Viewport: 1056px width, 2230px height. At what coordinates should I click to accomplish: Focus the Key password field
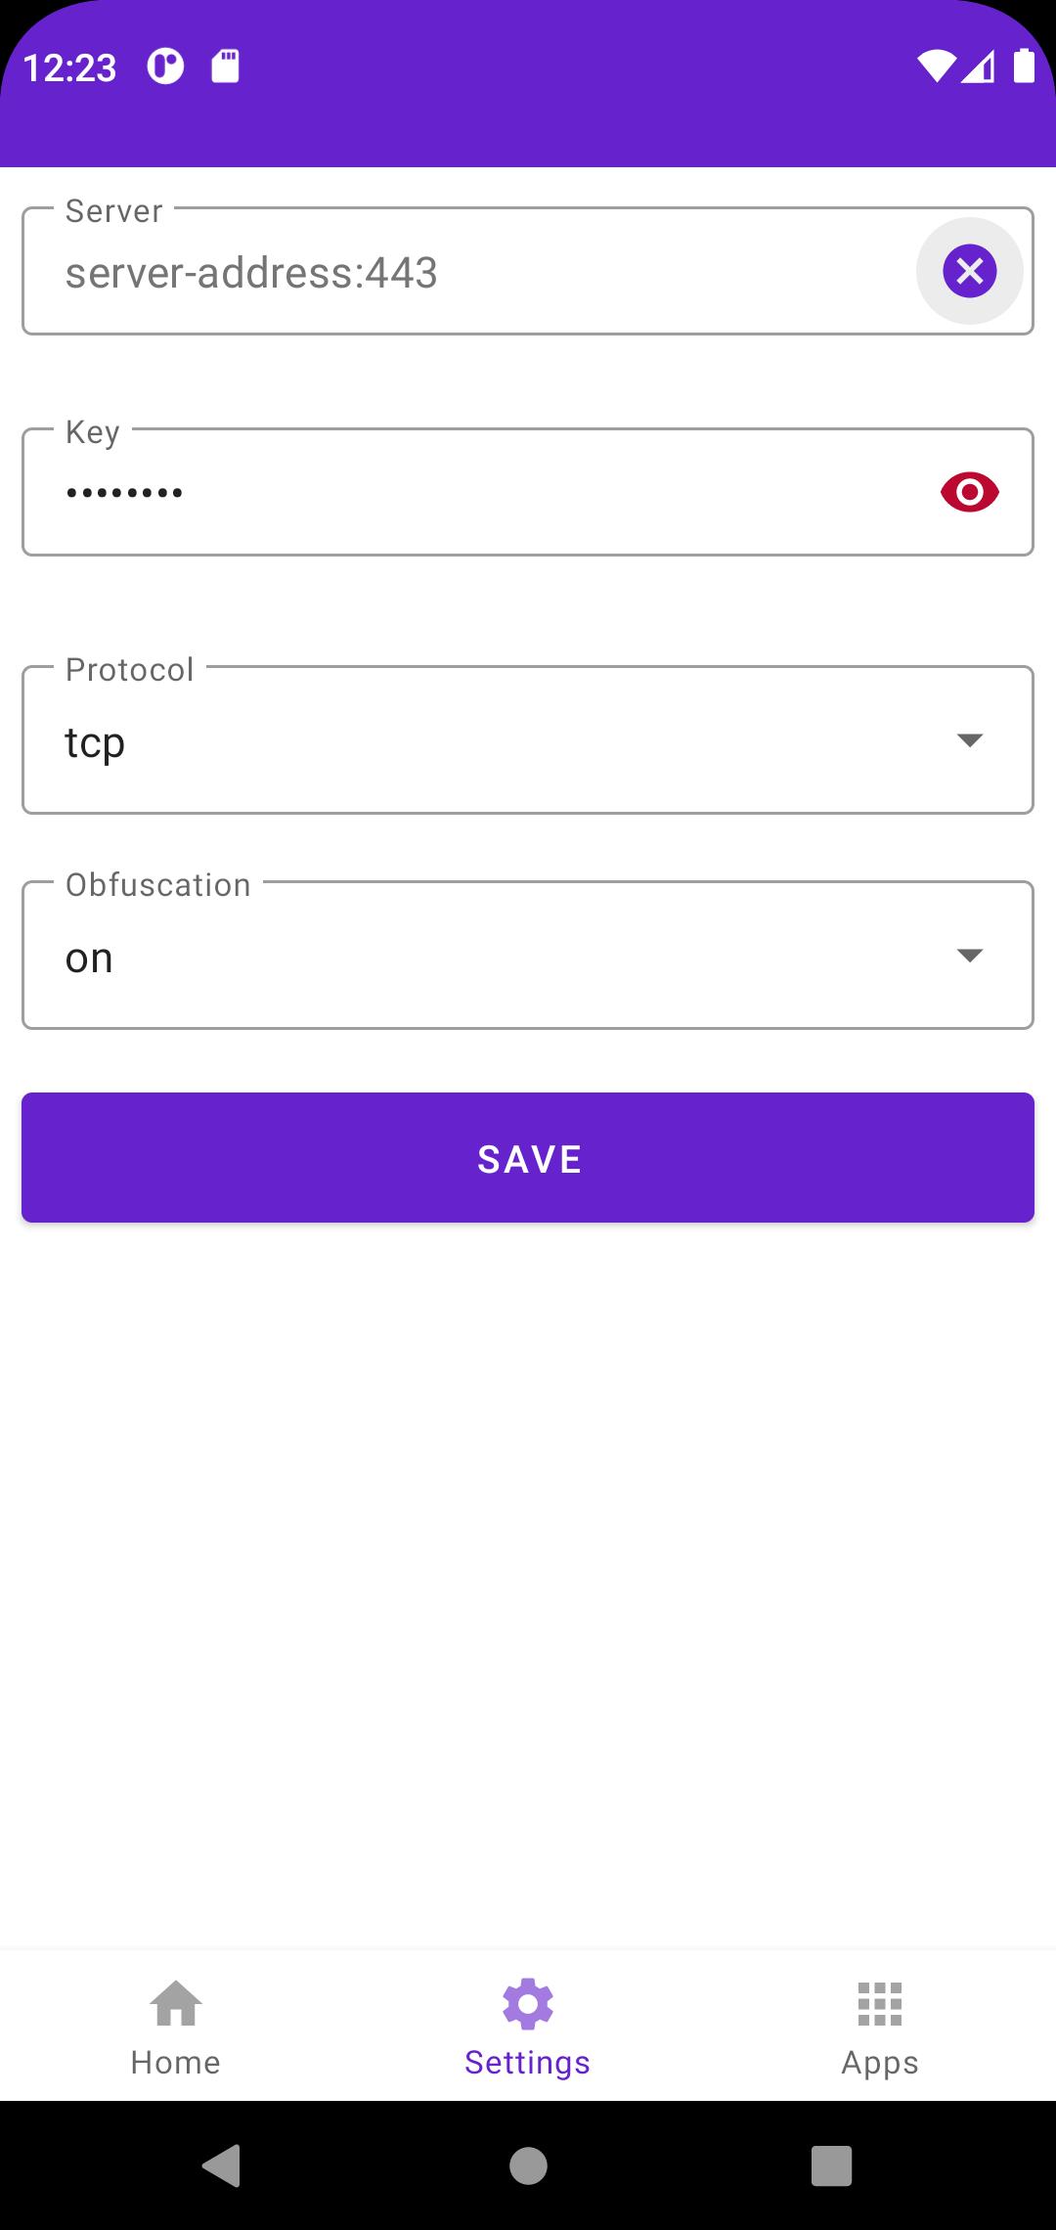click(479, 492)
